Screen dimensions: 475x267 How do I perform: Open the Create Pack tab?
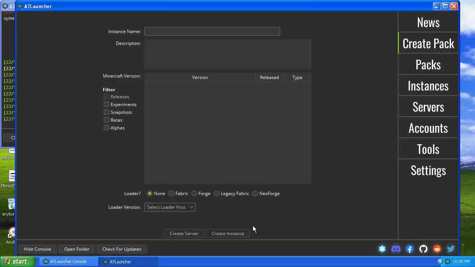428,43
